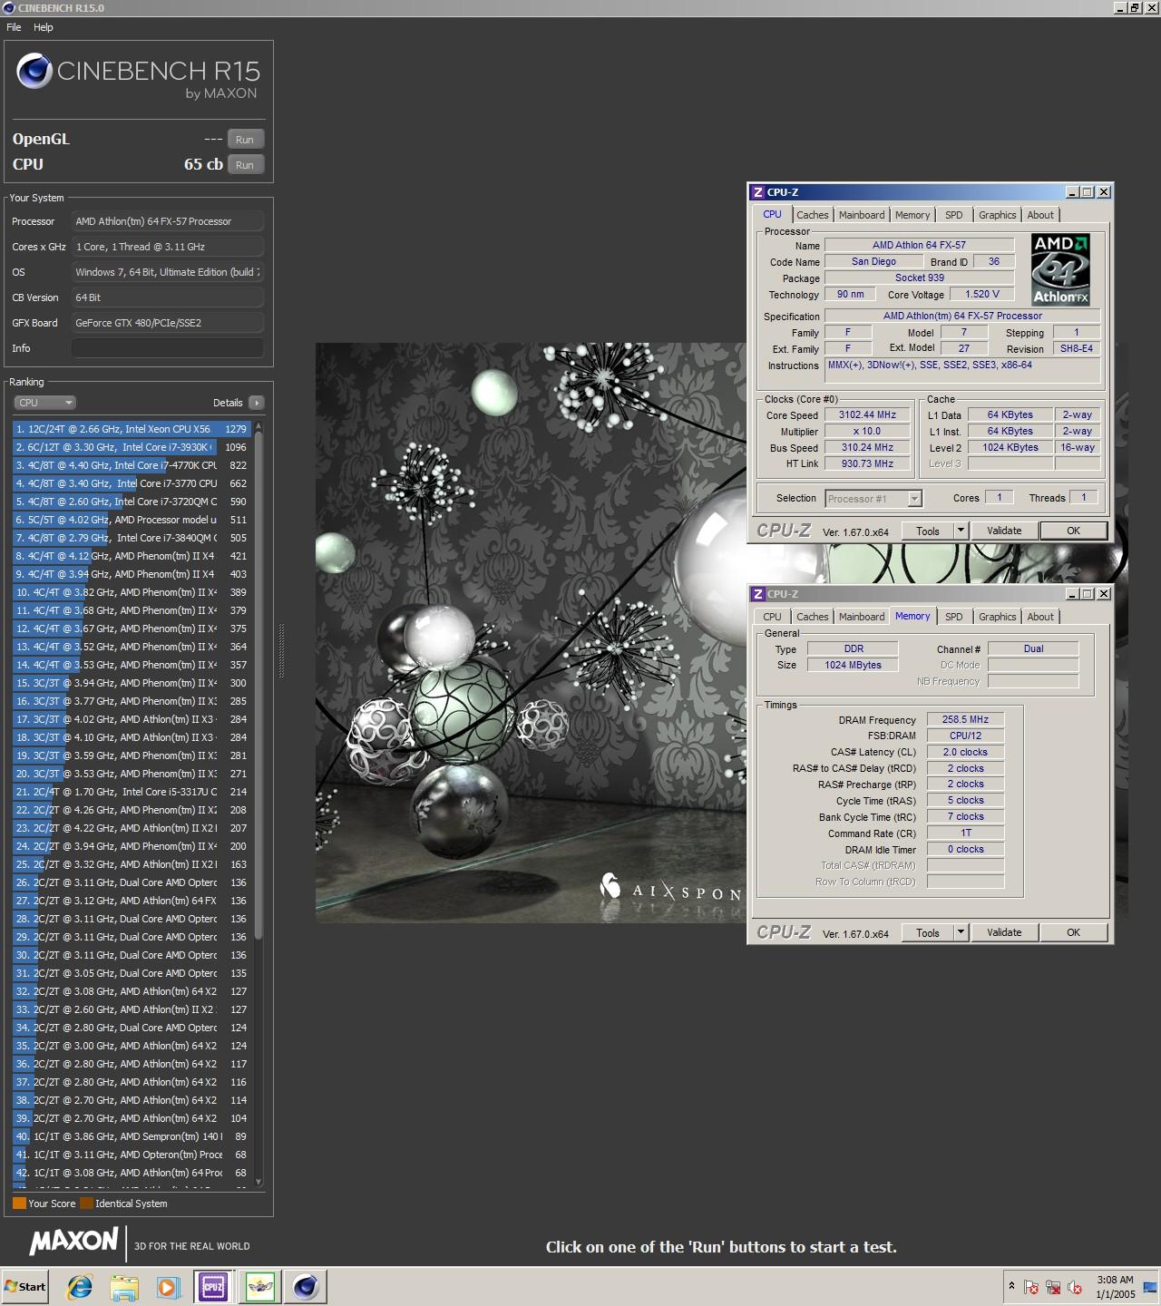Run the CPU benchmark

tap(245, 165)
